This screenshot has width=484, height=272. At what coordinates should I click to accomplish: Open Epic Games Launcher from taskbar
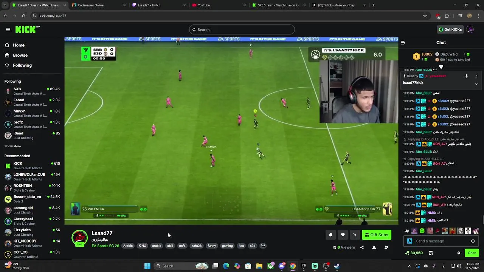pos(304,266)
